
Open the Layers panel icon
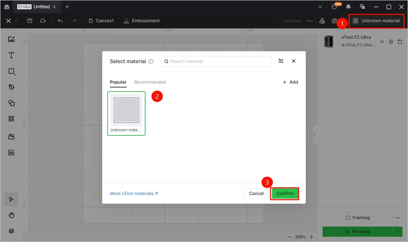click(11, 231)
